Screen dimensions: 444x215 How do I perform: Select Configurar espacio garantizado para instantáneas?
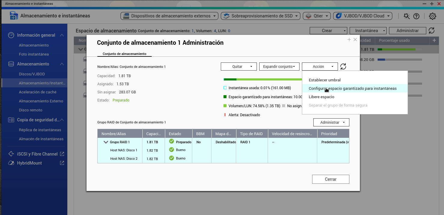point(352,89)
